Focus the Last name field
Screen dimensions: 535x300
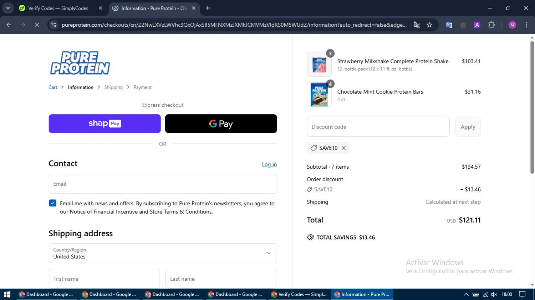(x=221, y=279)
